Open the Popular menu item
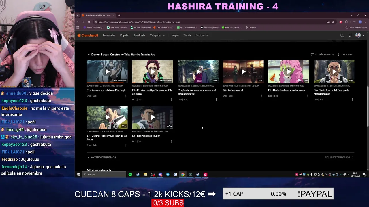This screenshot has height=207, width=369. (x=125, y=35)
